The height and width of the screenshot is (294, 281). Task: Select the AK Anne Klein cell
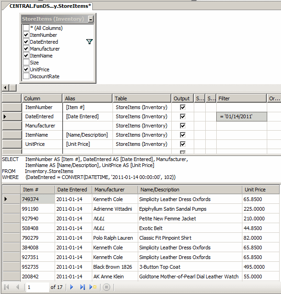[x=115, y=277]
